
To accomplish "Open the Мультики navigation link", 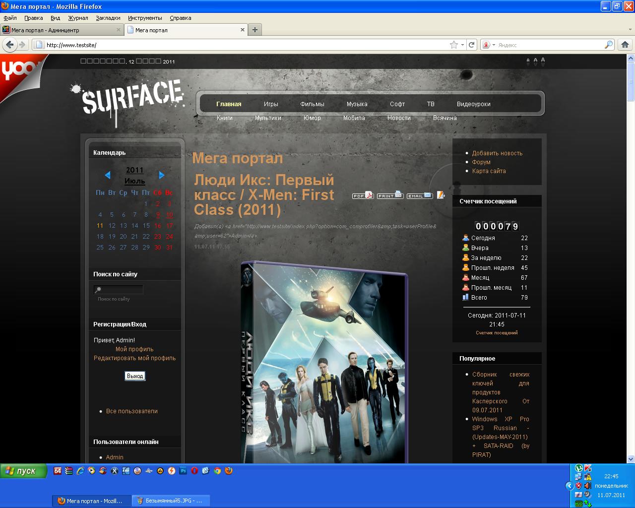I will point(268,118).
